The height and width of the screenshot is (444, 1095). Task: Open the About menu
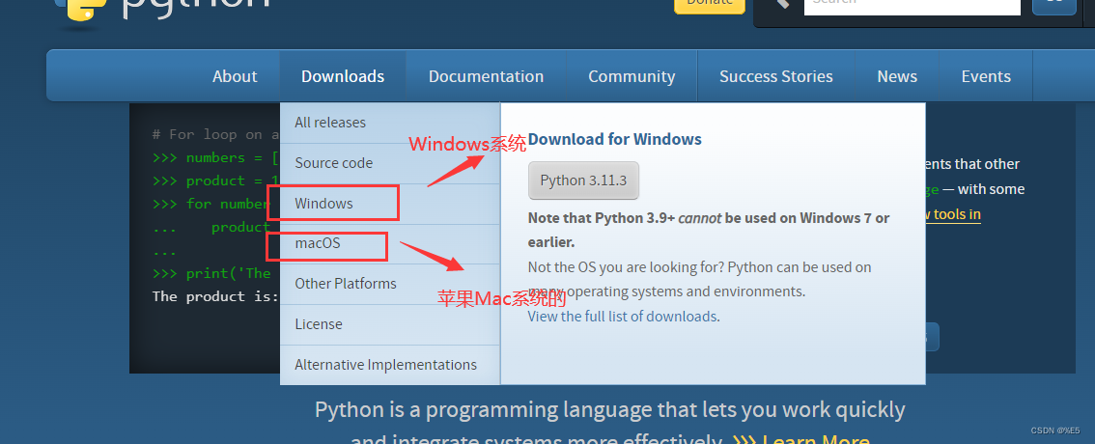point(235,76)
